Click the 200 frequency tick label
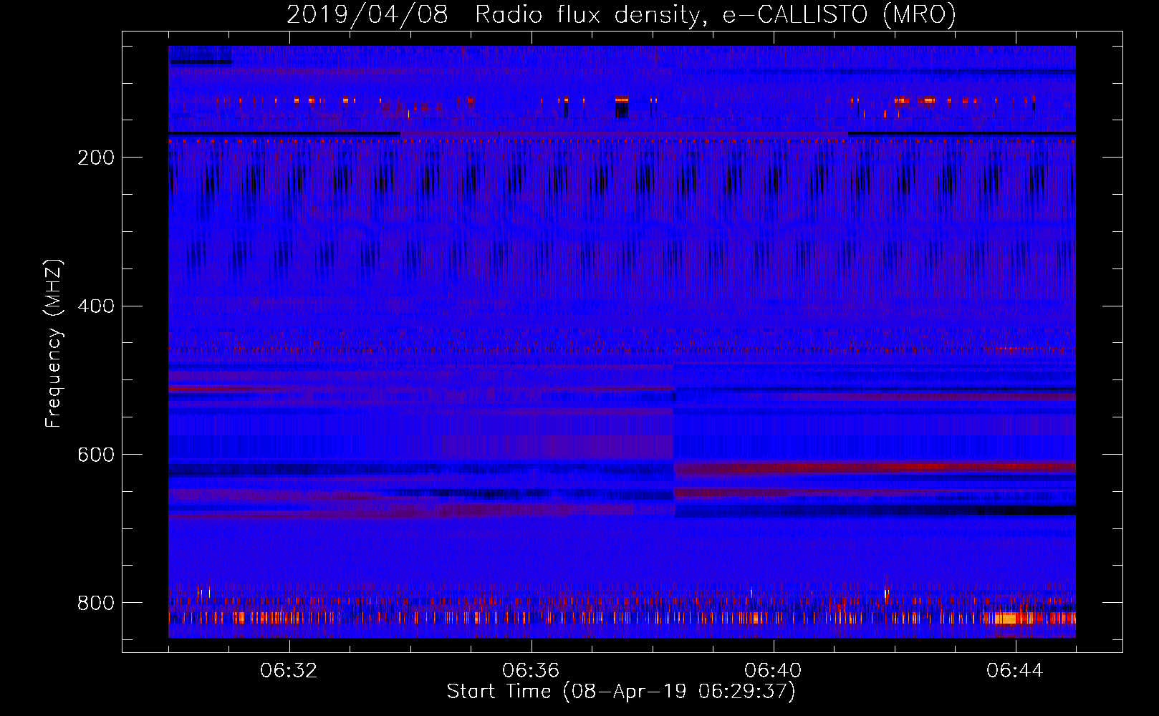 pos(96,158)
